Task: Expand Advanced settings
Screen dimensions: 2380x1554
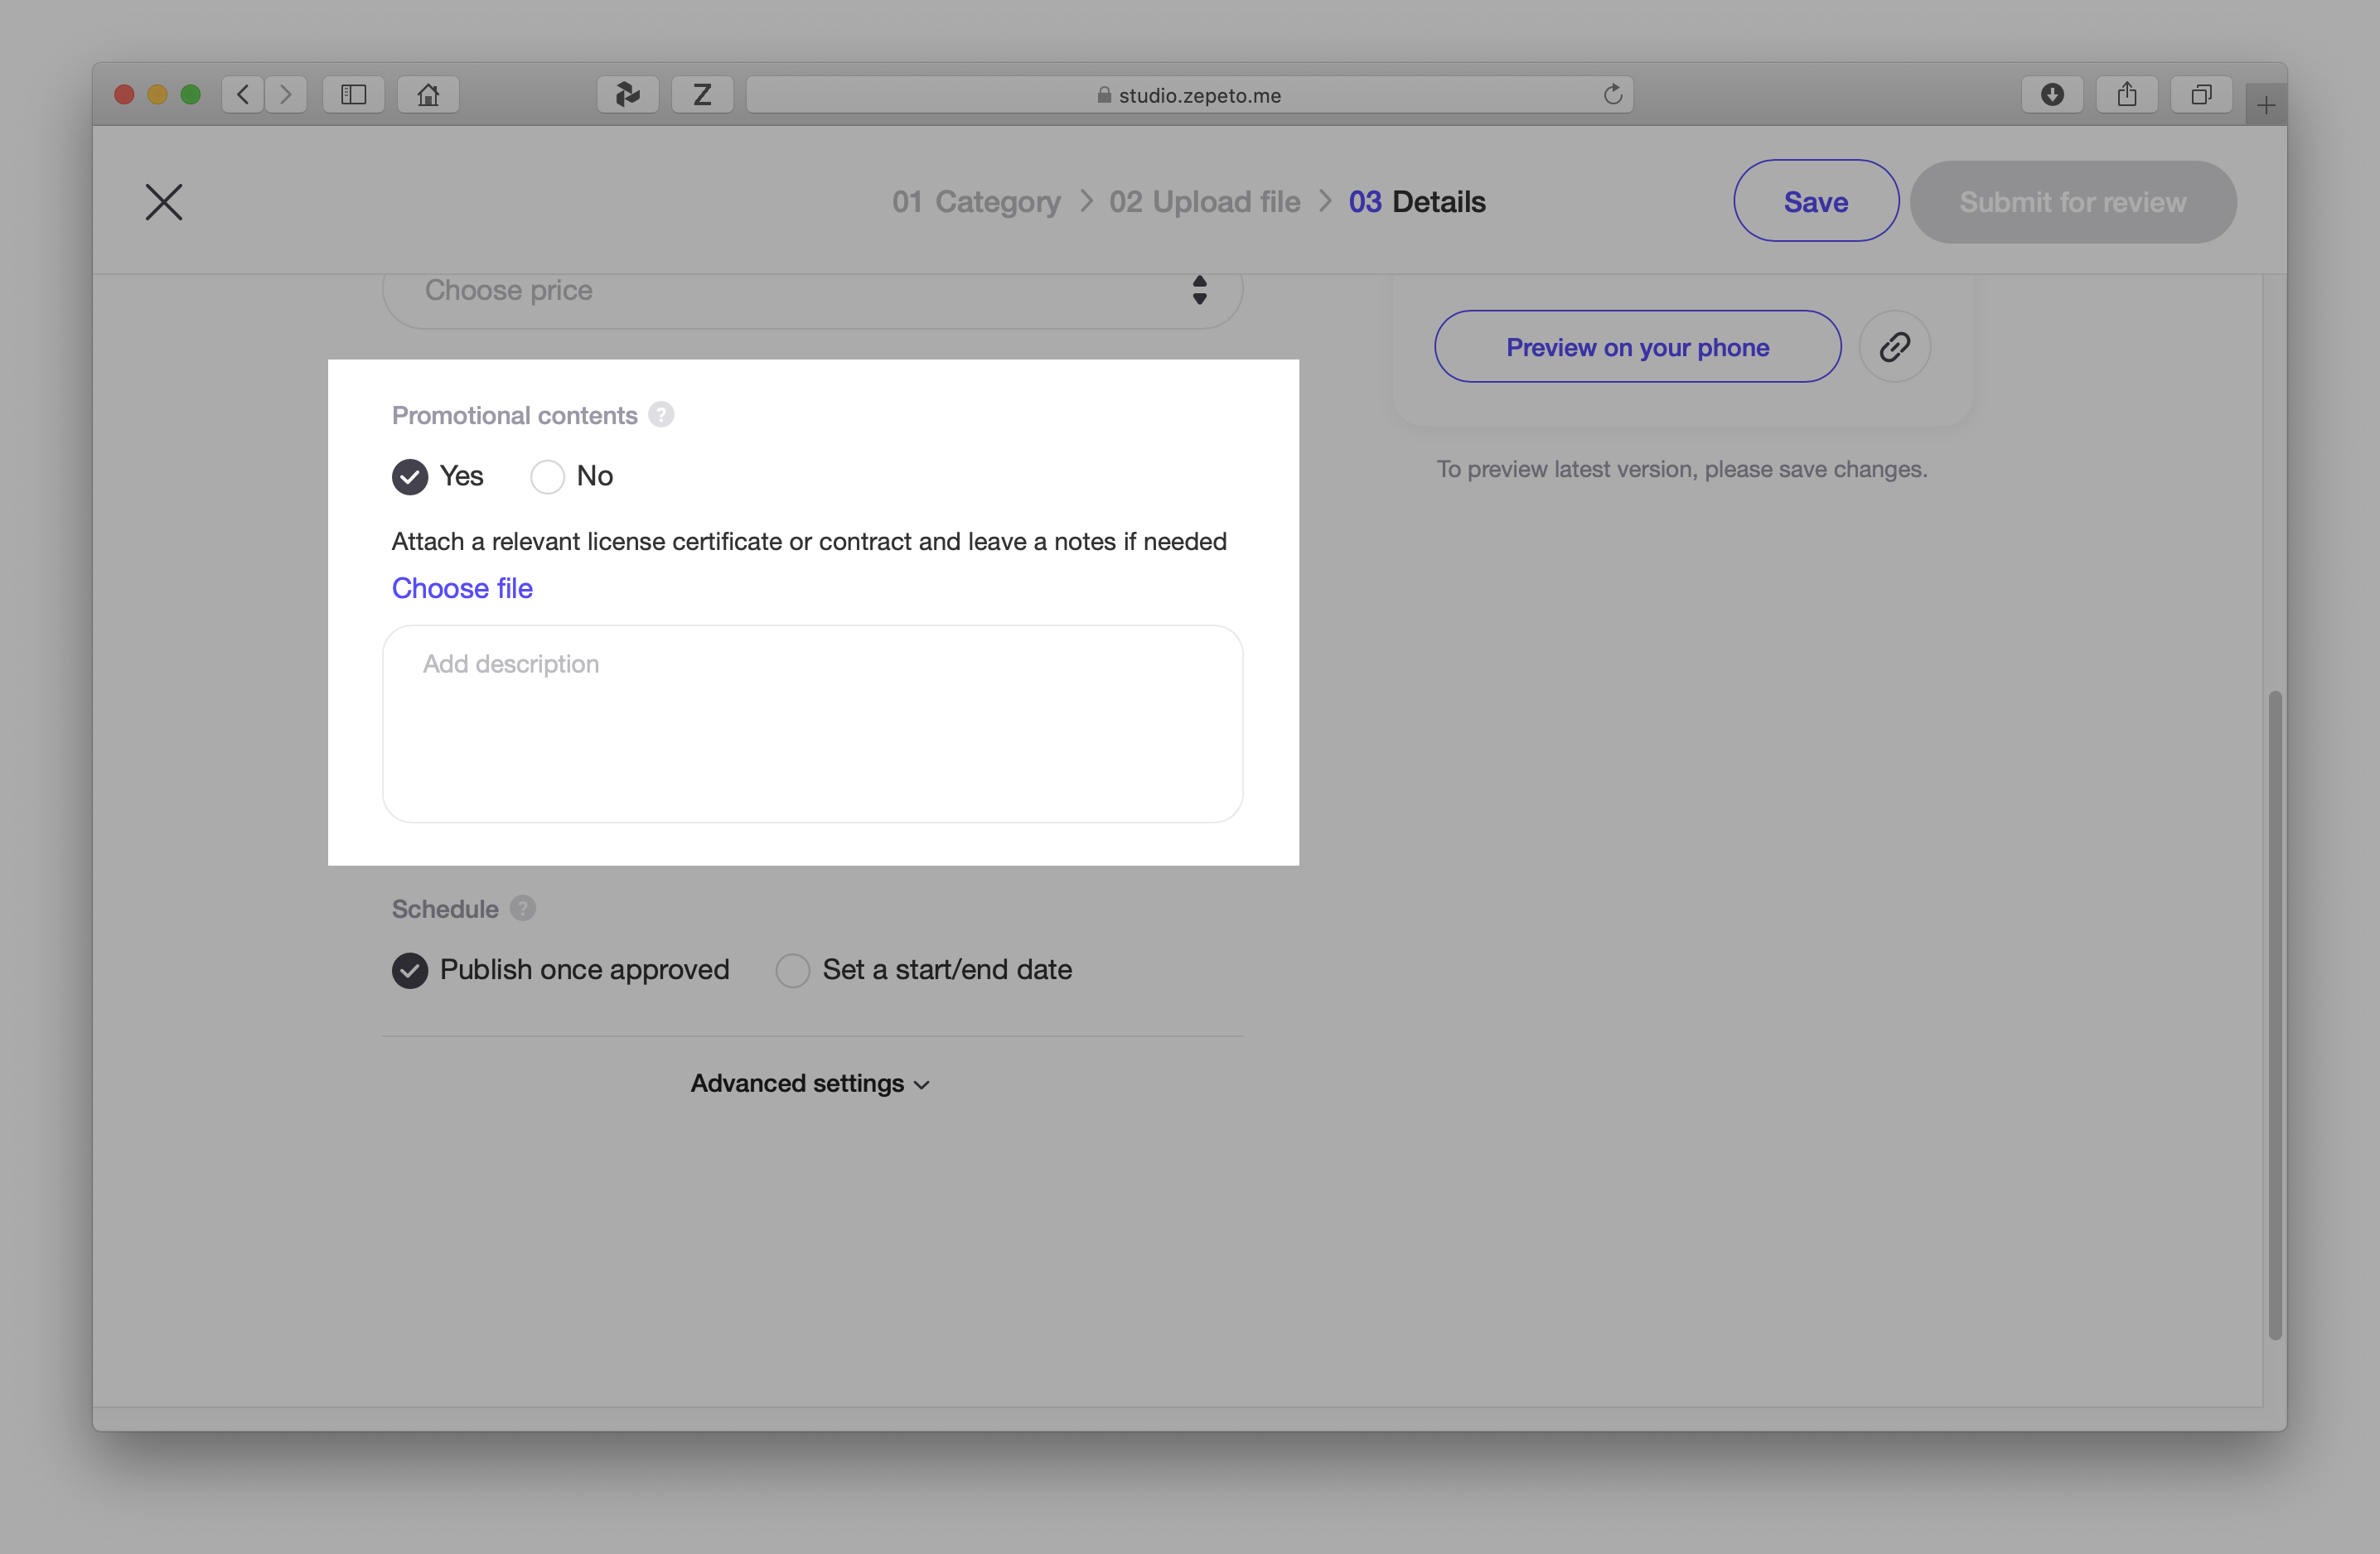Action: point(811,1083)
